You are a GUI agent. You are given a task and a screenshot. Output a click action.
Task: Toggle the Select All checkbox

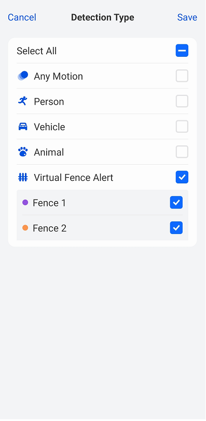pyautogui.click(x=182, y=51)
